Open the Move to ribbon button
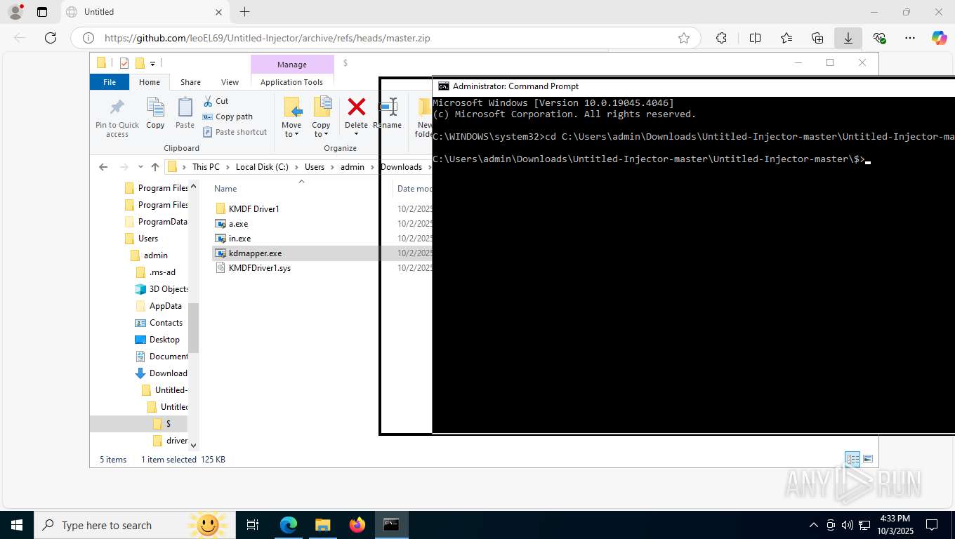This screenshot has height=539, width=955. pyautogui.click(x=291, y=117)
